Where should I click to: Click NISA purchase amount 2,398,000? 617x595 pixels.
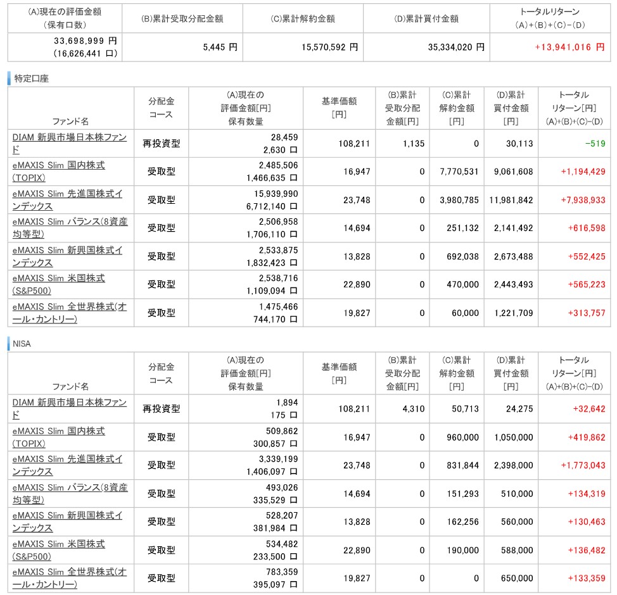(514, 465)
